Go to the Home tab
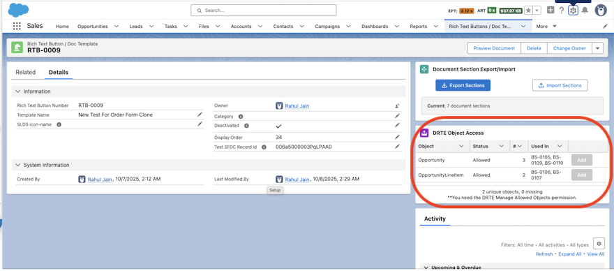The width and height of the screenshot is (614, 271). point(62,27)
